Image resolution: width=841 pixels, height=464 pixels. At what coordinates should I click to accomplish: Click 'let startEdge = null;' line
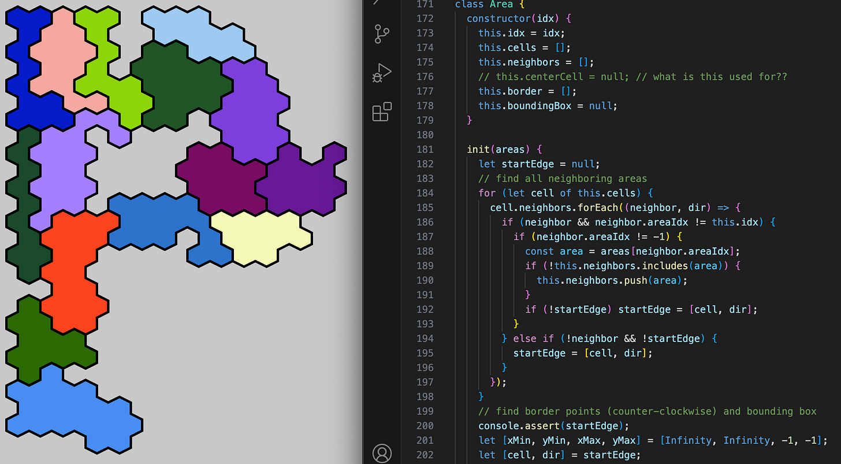click(x=539, y=164)
